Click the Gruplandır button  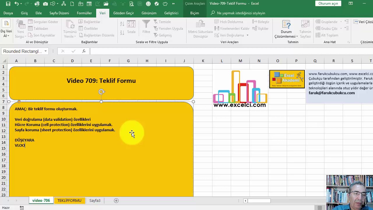tap(326, 22)
